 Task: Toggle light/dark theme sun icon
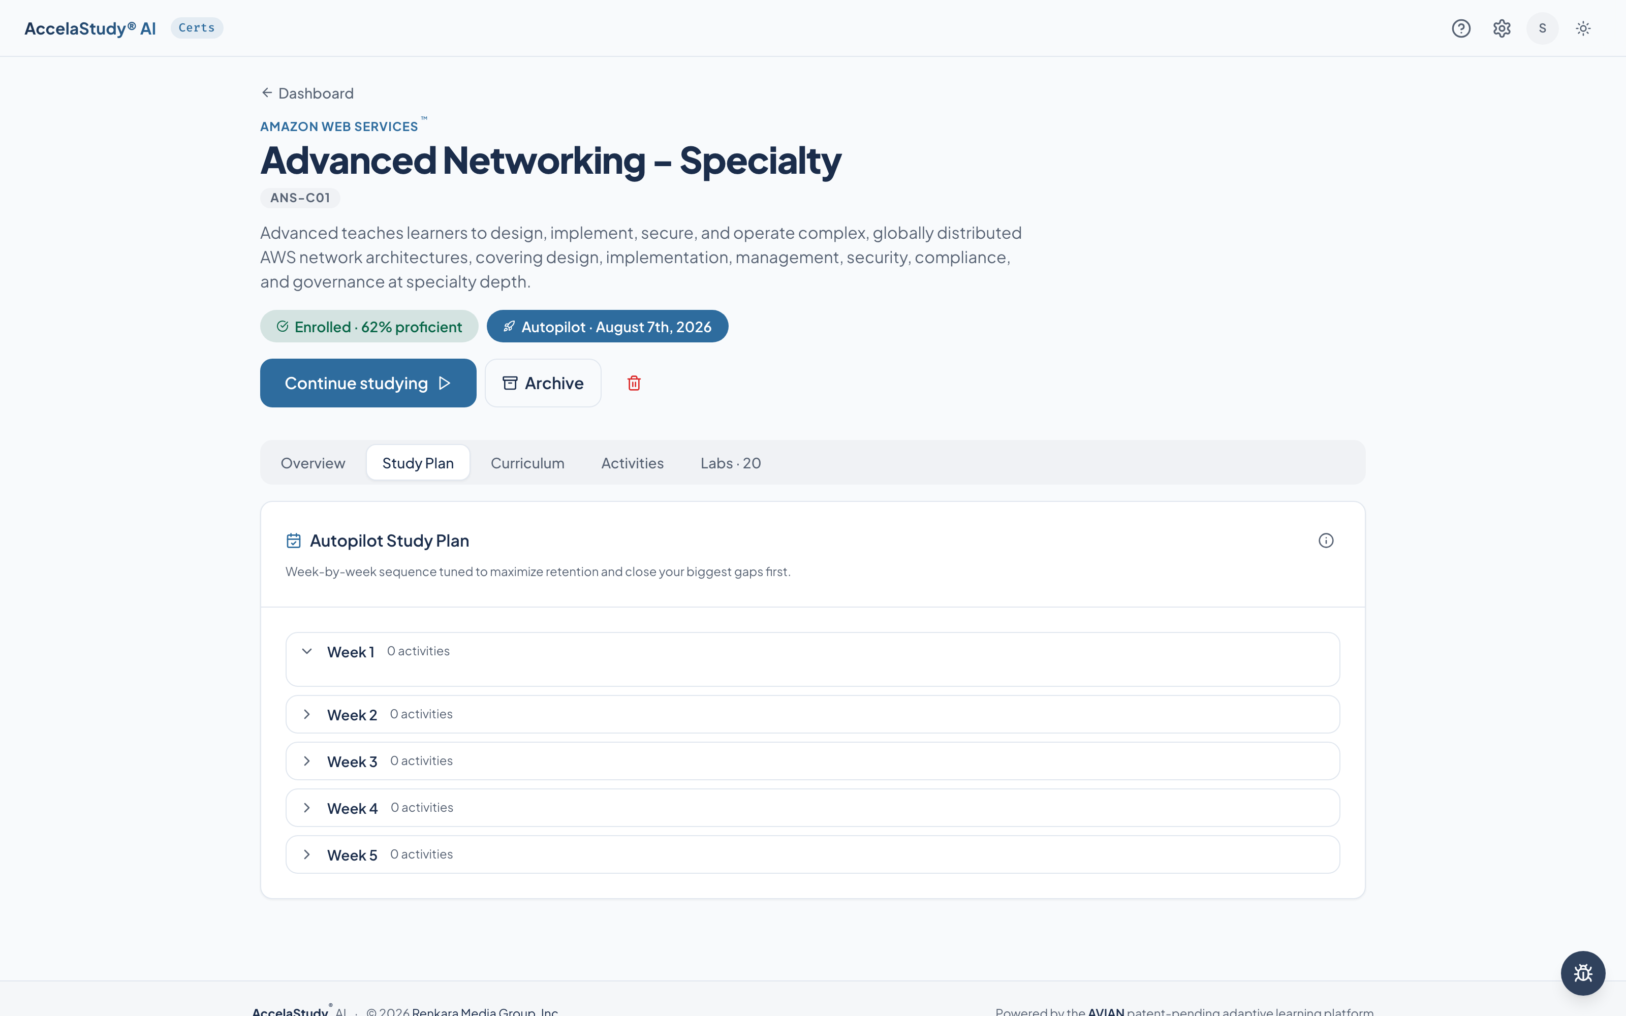coord(1583,28)
